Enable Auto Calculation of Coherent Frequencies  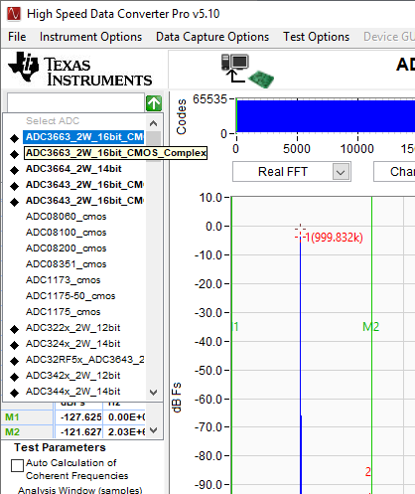(x=17, y=465)
